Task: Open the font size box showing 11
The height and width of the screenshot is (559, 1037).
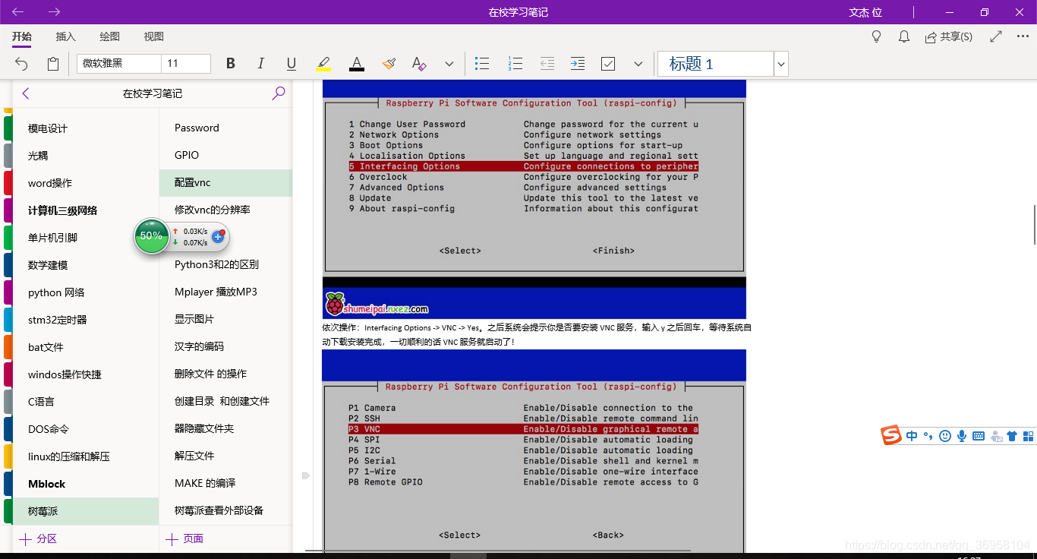Action: click(x=186, y=64)
